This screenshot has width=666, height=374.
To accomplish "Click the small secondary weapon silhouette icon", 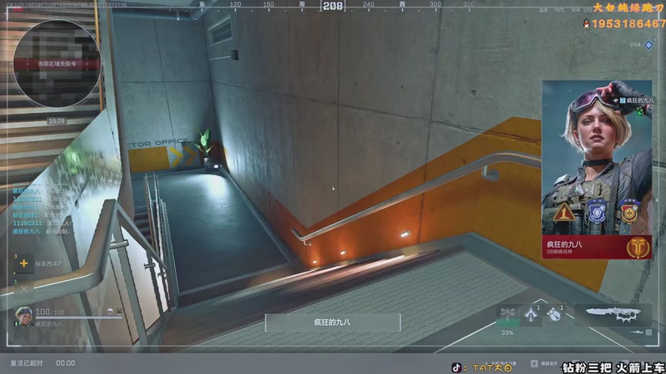I will [636, 332].
